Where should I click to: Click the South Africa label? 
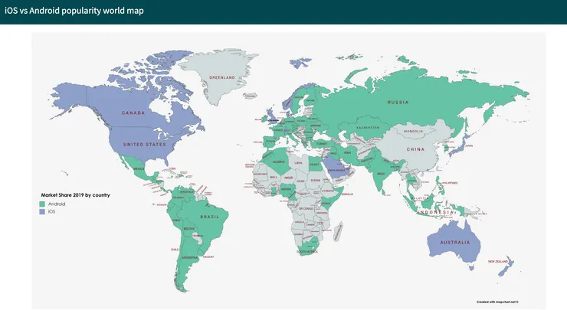[307, 252]
